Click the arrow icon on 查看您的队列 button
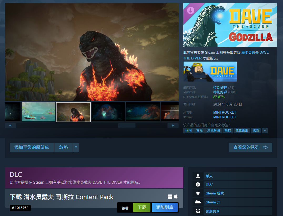Image resolution: width=283 pixels, height=216 pixels. [x=265, y=147]
